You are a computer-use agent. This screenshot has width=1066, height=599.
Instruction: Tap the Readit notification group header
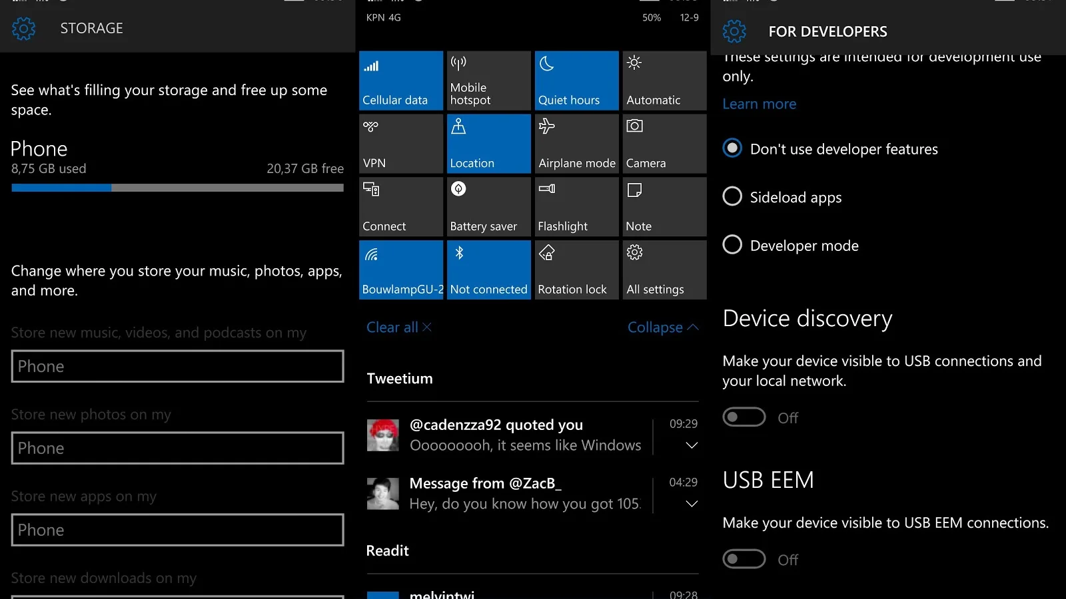coord(387,551)
